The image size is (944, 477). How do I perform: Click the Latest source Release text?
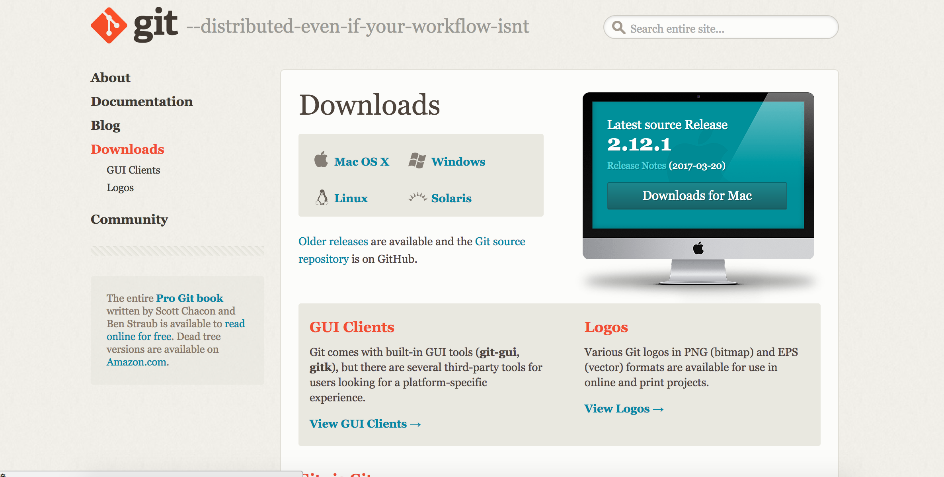coord(667,125)
